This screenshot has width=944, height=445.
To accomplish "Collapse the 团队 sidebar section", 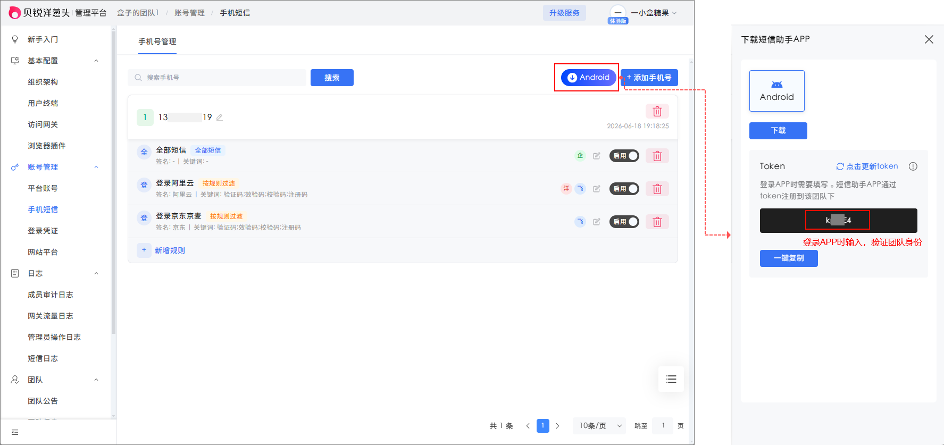I will pos(96,380).
